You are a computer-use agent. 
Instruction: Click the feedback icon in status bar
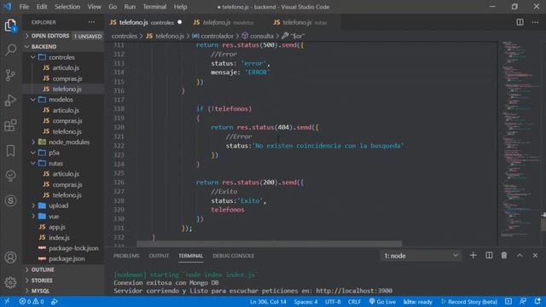tap(523, 301)
